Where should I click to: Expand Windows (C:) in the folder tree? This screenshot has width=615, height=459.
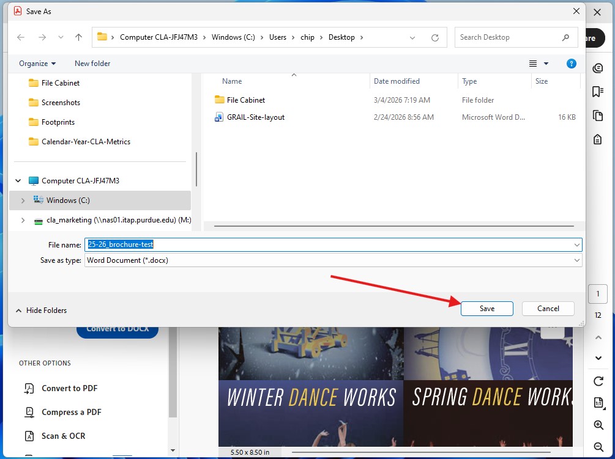coord(23,200)
